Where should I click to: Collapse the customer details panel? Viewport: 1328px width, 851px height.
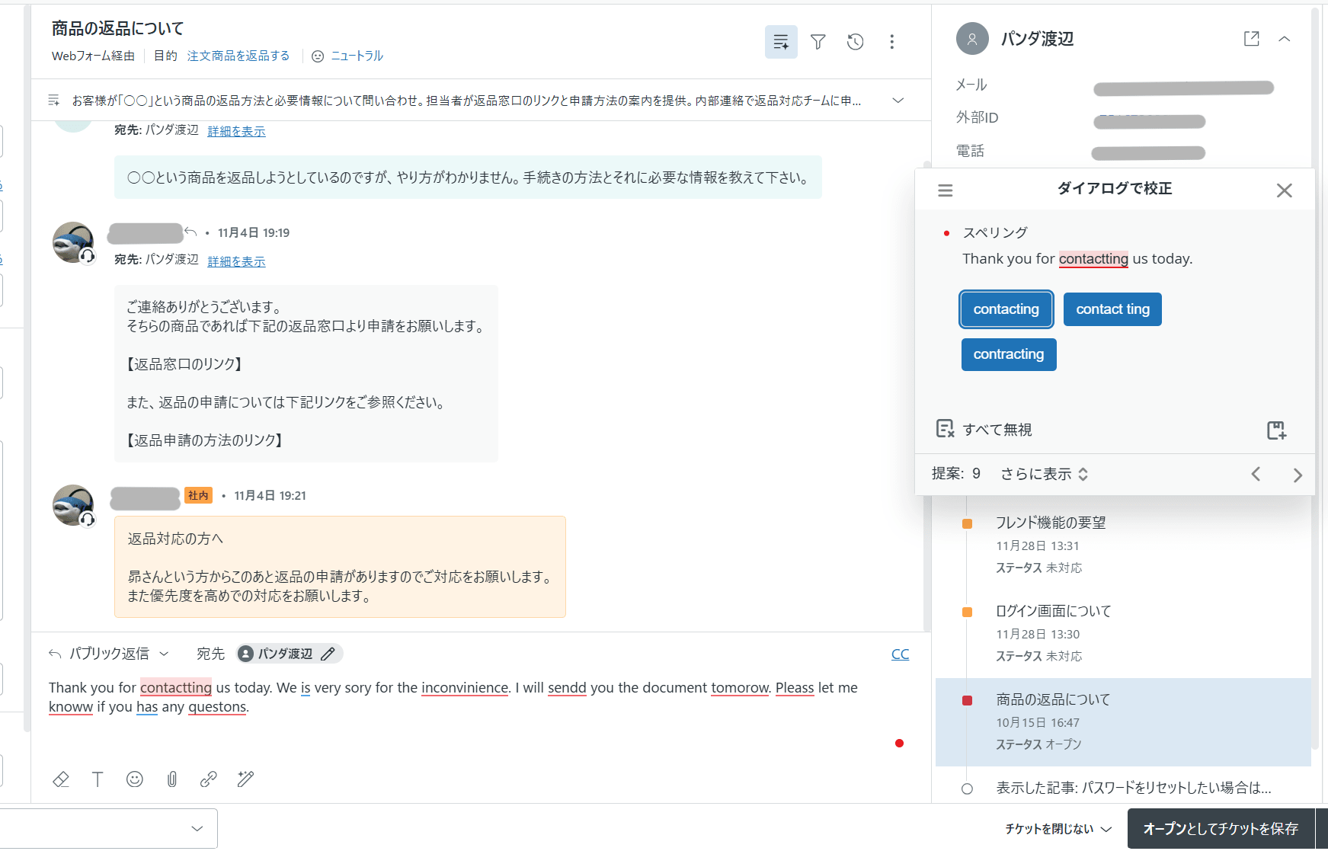(1285, 38)
